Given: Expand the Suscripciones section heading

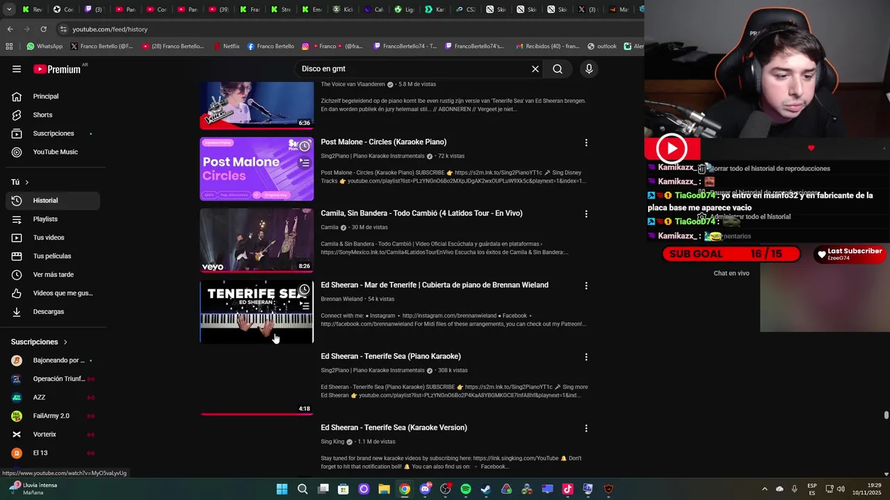Looking at the screenshot, I should point(40,342).
